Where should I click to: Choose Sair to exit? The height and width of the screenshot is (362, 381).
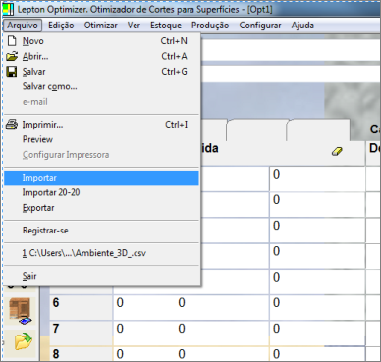point(101,276)
